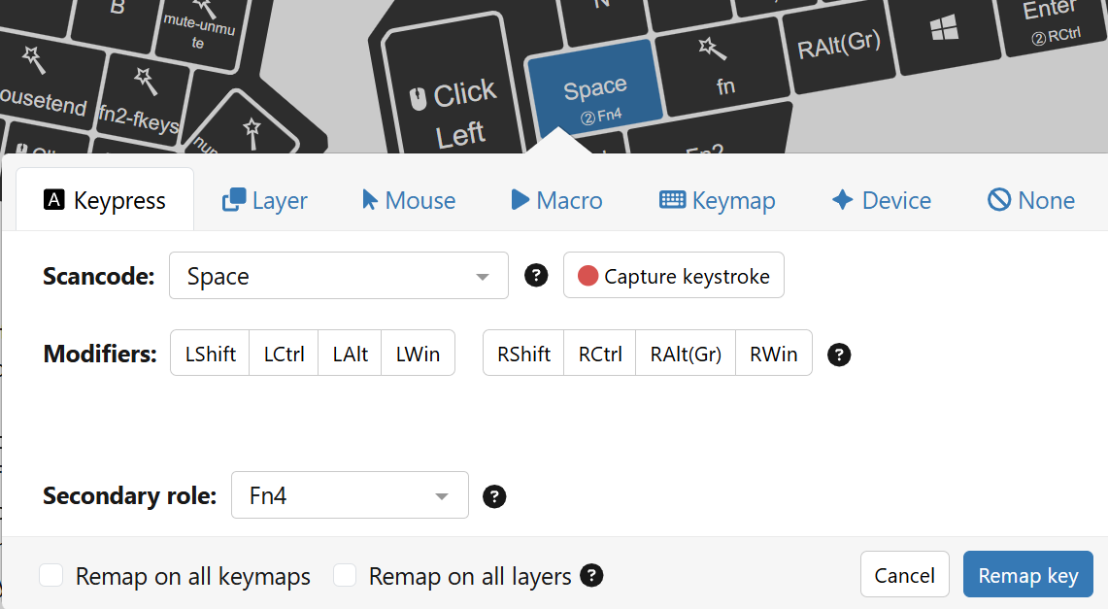The height and width of the screenshot is (609, 1108).
Task: Toggle the LShift modifier
Action: pos(211,354)
